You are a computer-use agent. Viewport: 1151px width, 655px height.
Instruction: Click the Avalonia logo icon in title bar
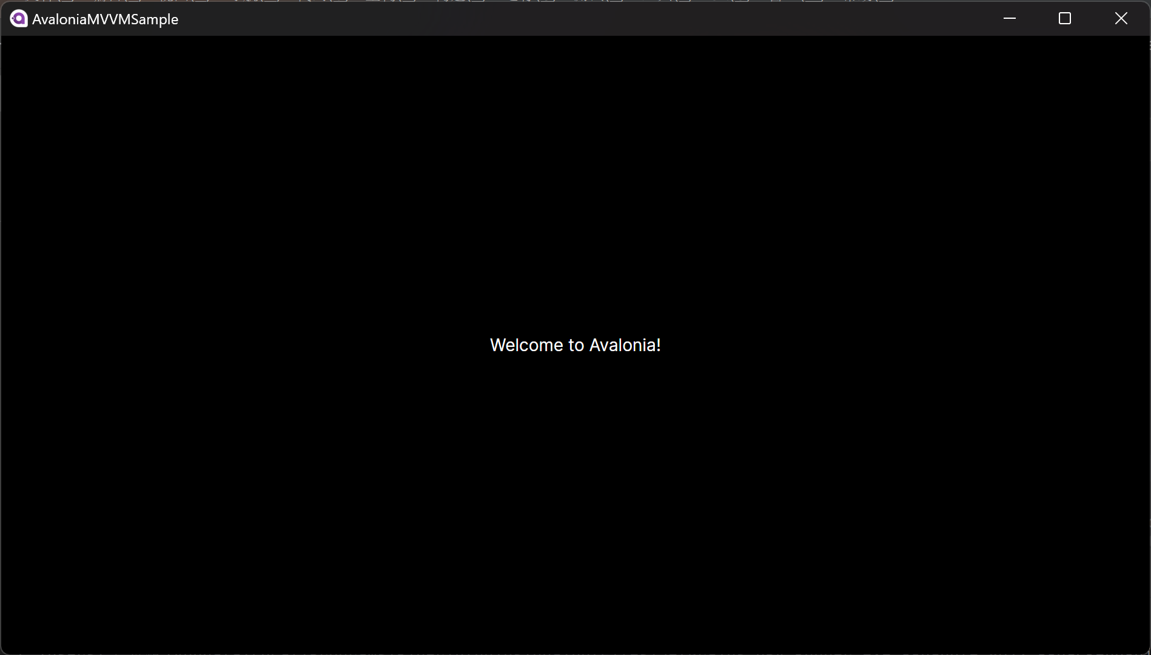coord(19,19)
